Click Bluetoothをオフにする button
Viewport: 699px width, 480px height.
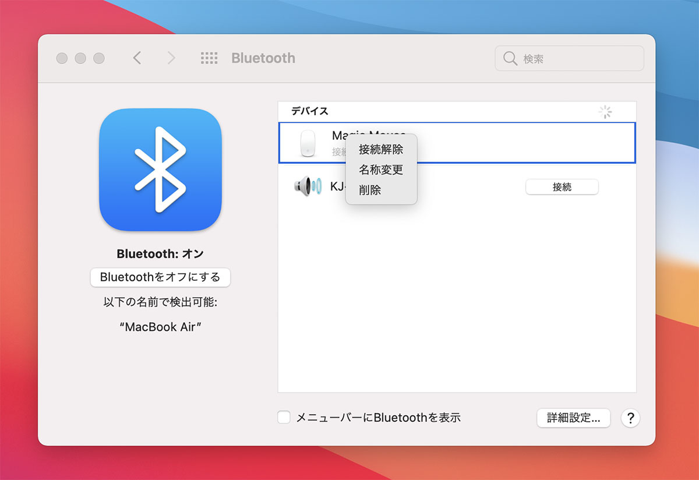pyautogui.click(x=160, y=277)
